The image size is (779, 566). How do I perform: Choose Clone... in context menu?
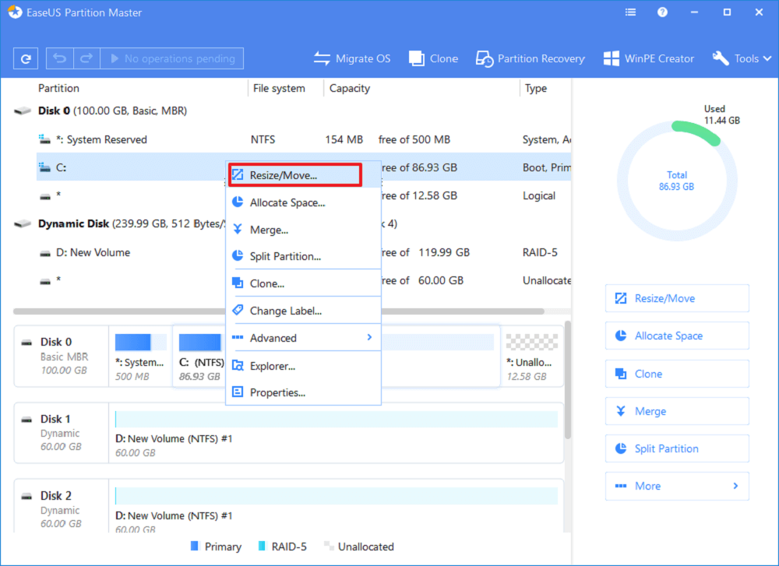pos(304,283)
